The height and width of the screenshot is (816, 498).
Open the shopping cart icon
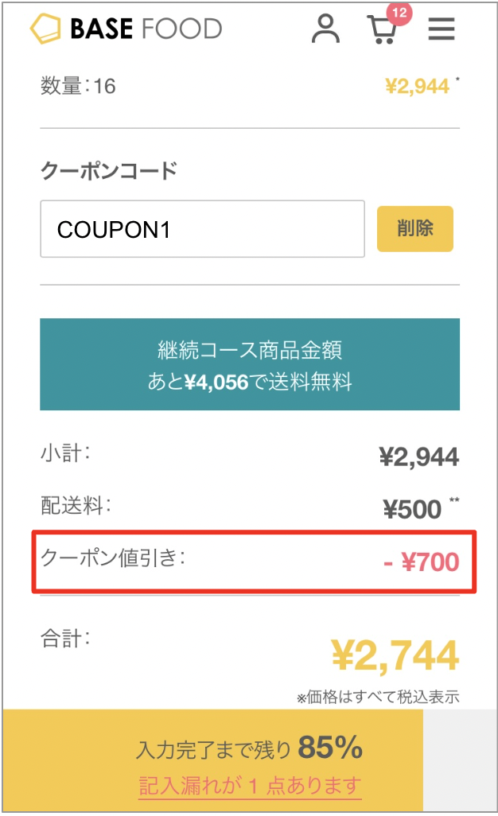pos(383,30)
